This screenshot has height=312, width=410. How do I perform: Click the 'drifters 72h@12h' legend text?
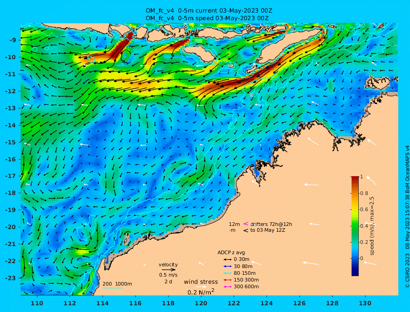tap(271, 224)
